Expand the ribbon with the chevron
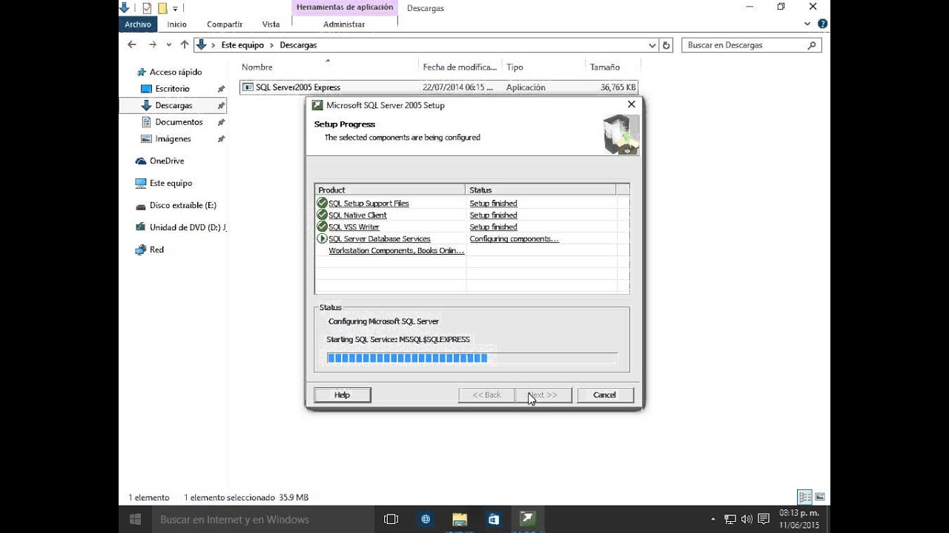The width and height of the screenshot is (949, 533). point(808,24)
